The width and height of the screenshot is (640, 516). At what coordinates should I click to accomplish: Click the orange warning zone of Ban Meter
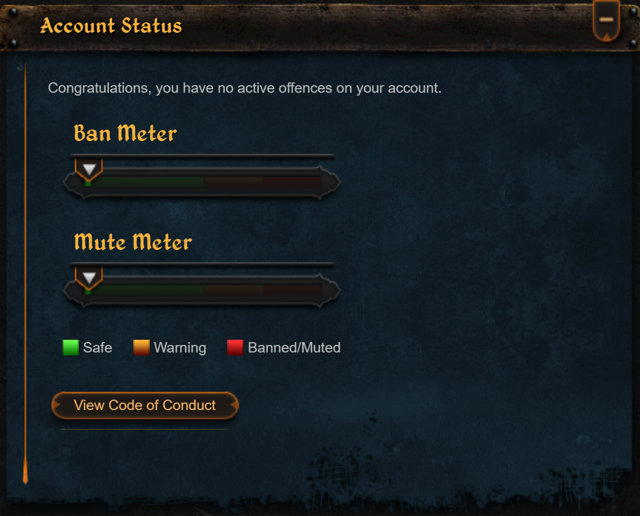pyautogui.click(x=234, y=182)
